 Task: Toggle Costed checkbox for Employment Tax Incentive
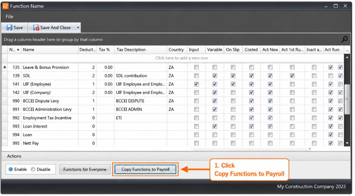tap(251, 118)
